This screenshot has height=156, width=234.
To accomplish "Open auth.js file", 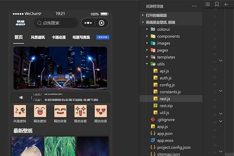I will point(166,78).
